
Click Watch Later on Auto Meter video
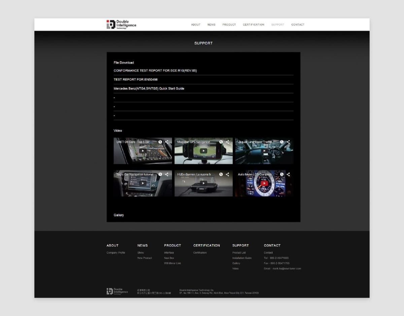(282, 174)
